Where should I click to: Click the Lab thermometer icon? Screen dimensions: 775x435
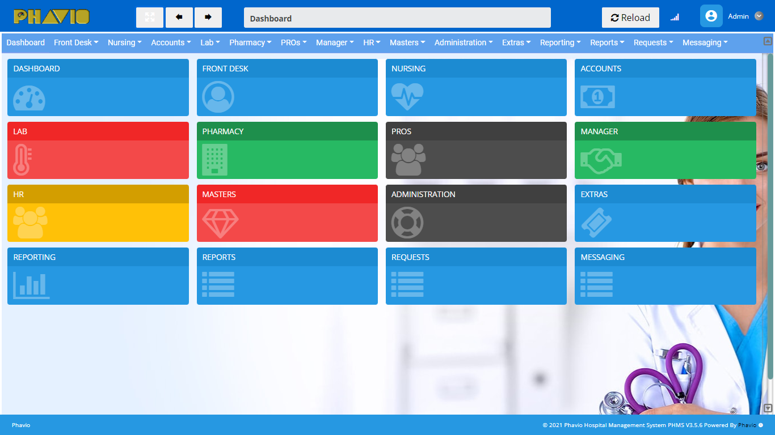point(23,160)
